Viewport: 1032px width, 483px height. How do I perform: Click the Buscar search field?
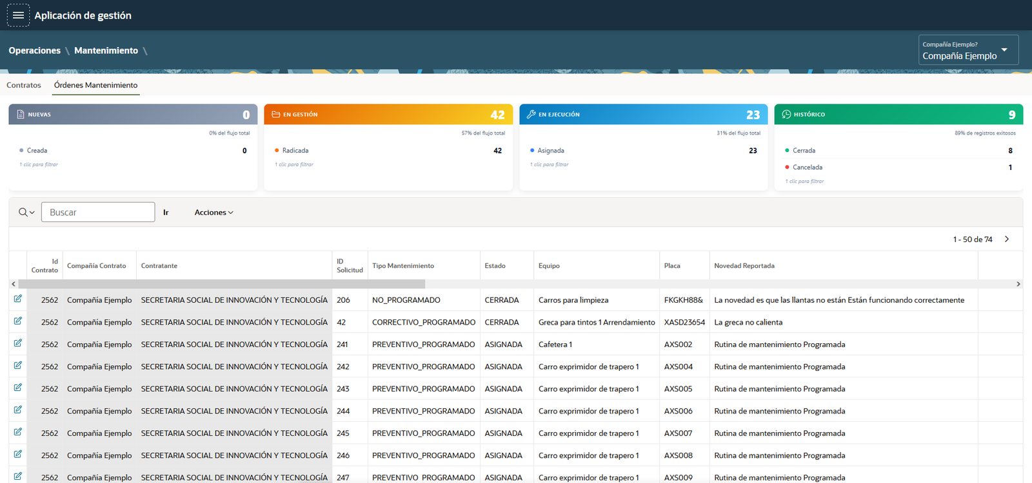(x=98, y=213)
